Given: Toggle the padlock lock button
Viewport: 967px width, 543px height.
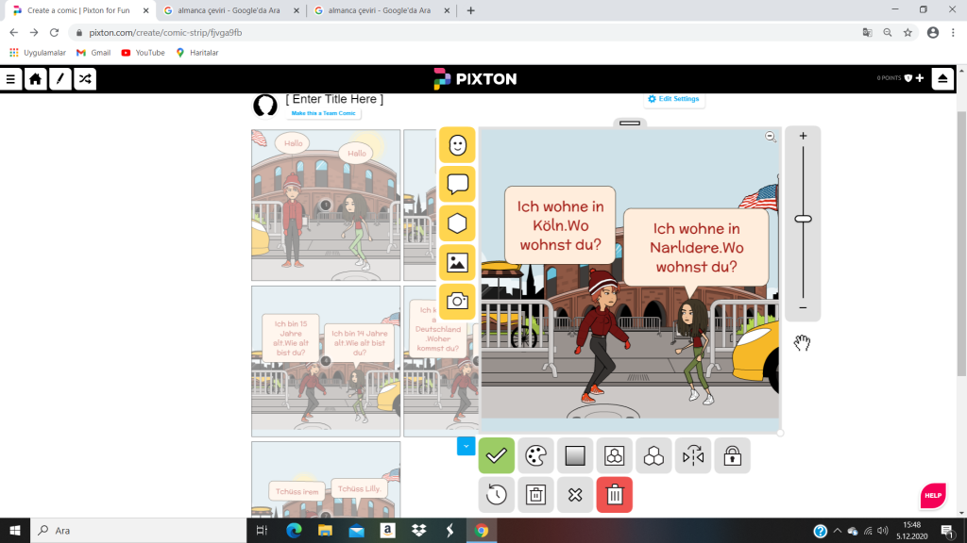Looking at the screenshot, I should pos(732,456).
